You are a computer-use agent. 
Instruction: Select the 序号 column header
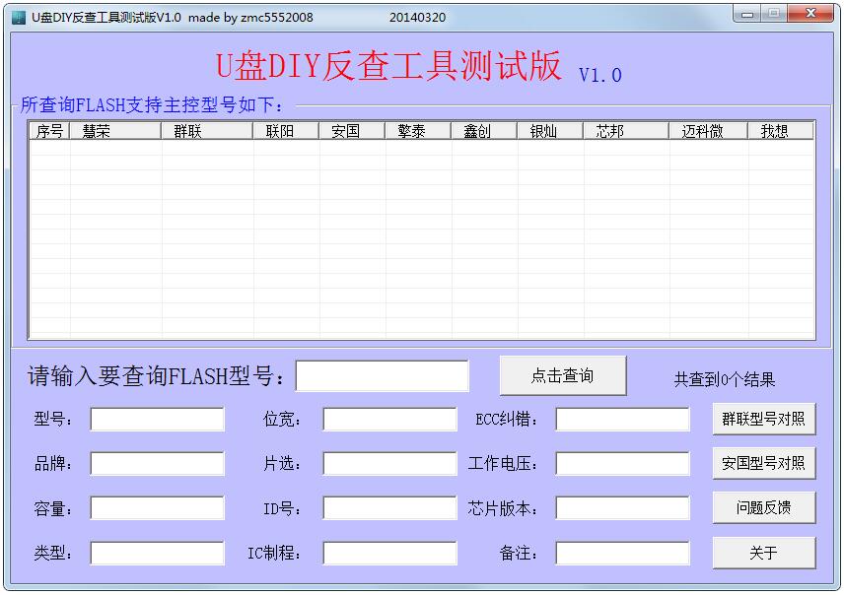(49, 131)
